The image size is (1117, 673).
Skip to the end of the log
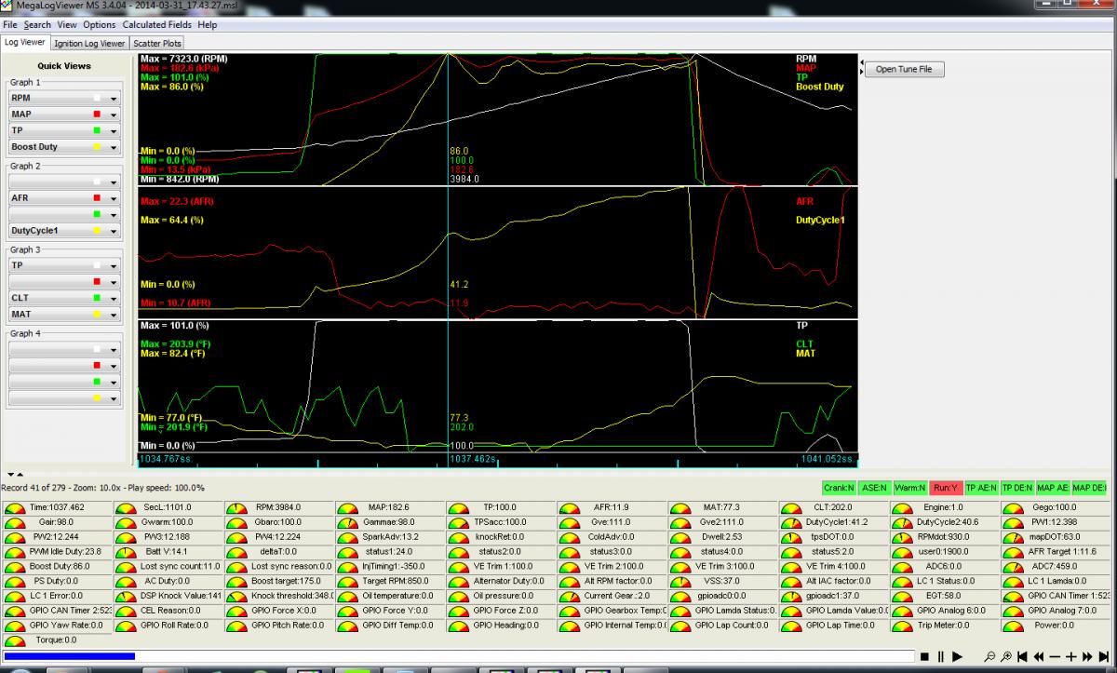click(x=1105, y=656)
